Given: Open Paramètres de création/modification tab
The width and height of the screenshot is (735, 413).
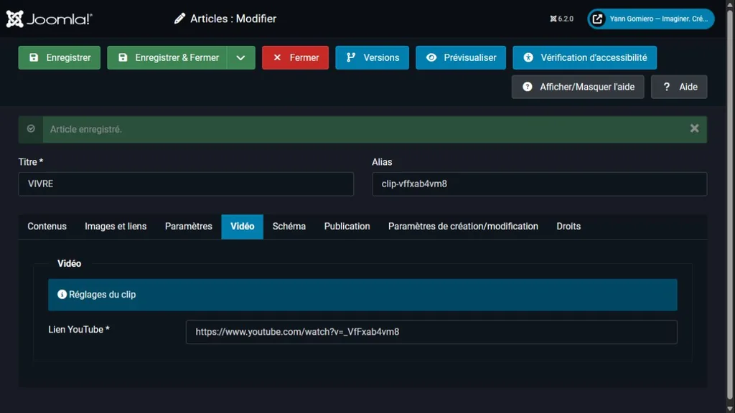Looking at the screenshot, I should [463, 227].
